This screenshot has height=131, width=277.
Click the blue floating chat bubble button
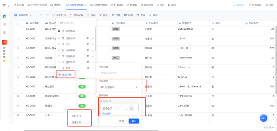pyautogui.click(x=264, y=118)
